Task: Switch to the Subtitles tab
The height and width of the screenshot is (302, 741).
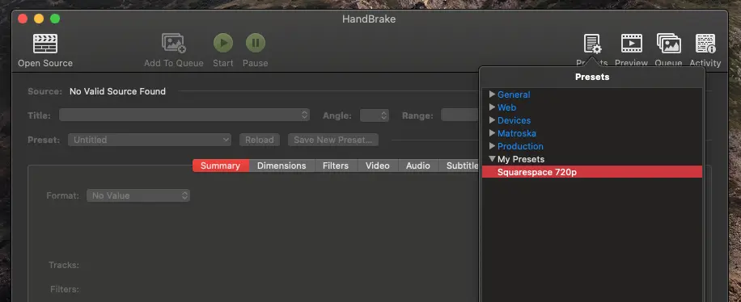Action: click(459, 166)
